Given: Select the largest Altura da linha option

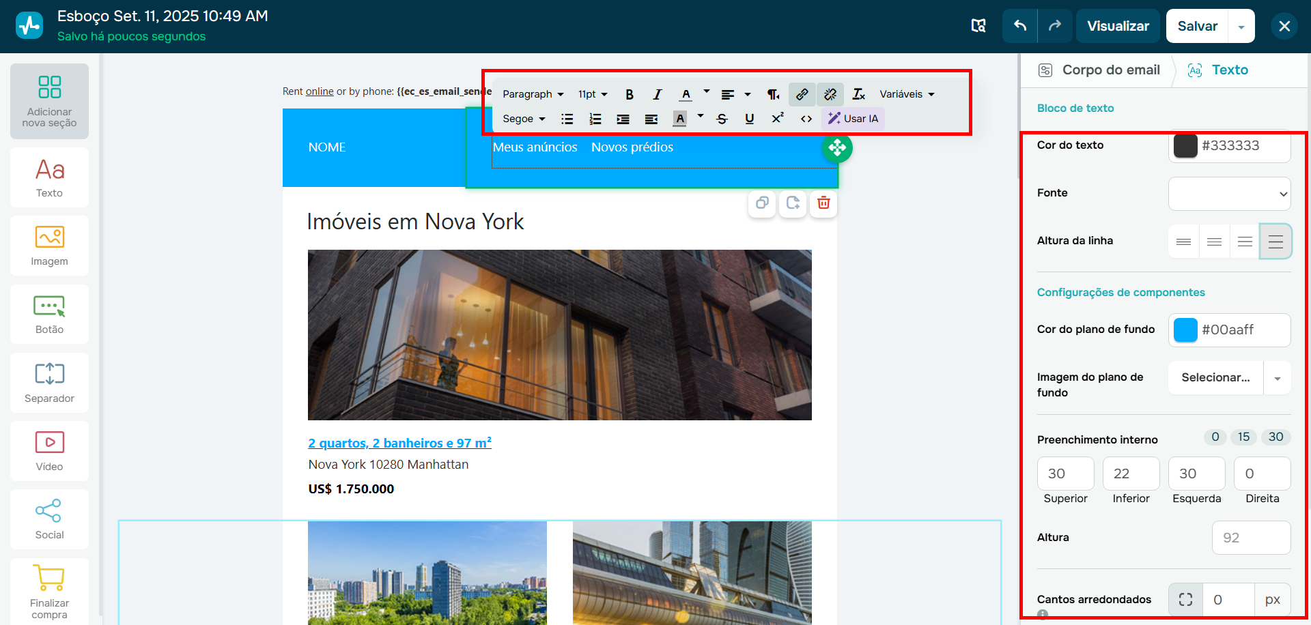Looking at the screenshot, I should tap(1275, 241).
